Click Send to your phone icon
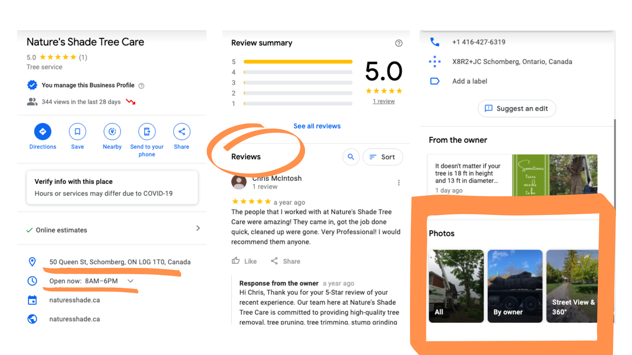Viewport: 632px width, 355px height. 147,132
